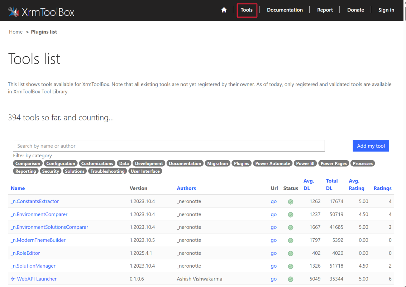Viewport: 406px width, 287px height.
Task: Open _n.EnvironmentSolutionsComparer tool page
Action: coord(49,227)
